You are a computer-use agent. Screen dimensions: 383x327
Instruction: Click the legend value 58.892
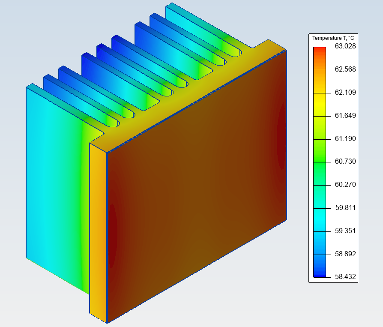[x=345, y=254]
